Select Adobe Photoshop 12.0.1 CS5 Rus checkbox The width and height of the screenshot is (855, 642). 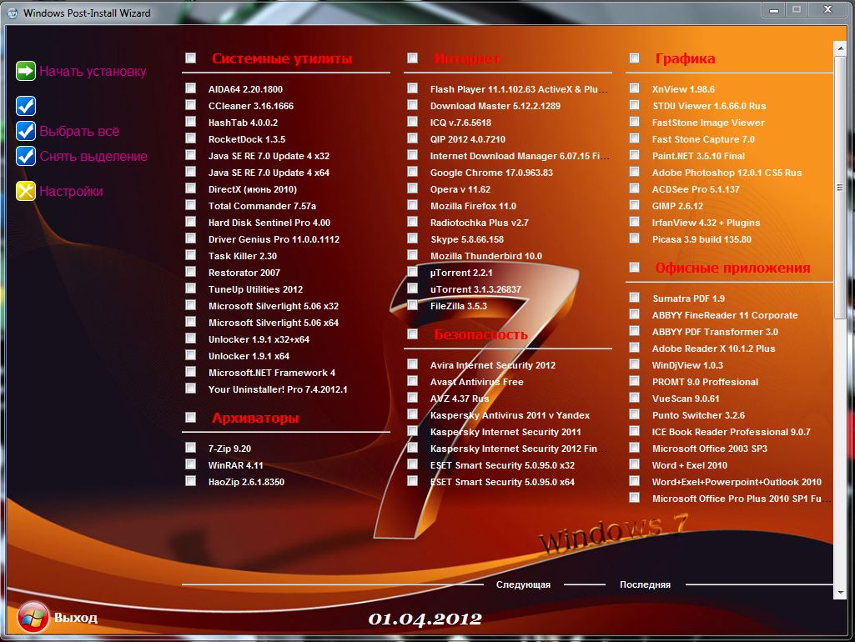tap(635, 173)
